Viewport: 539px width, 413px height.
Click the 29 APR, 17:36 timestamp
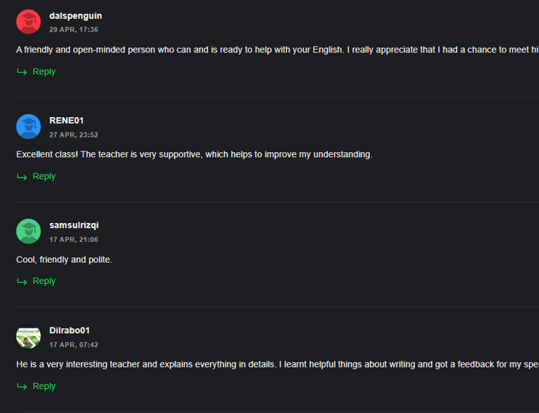(x=74, y=30)
